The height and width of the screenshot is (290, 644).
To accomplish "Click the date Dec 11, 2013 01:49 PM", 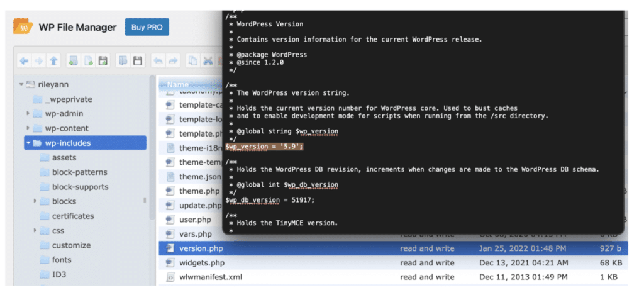I will click(x=523, y=277).
